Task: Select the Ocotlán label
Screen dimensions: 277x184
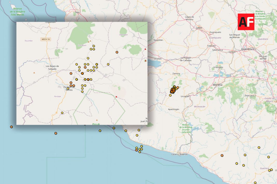Action: (x=158, y=59)
